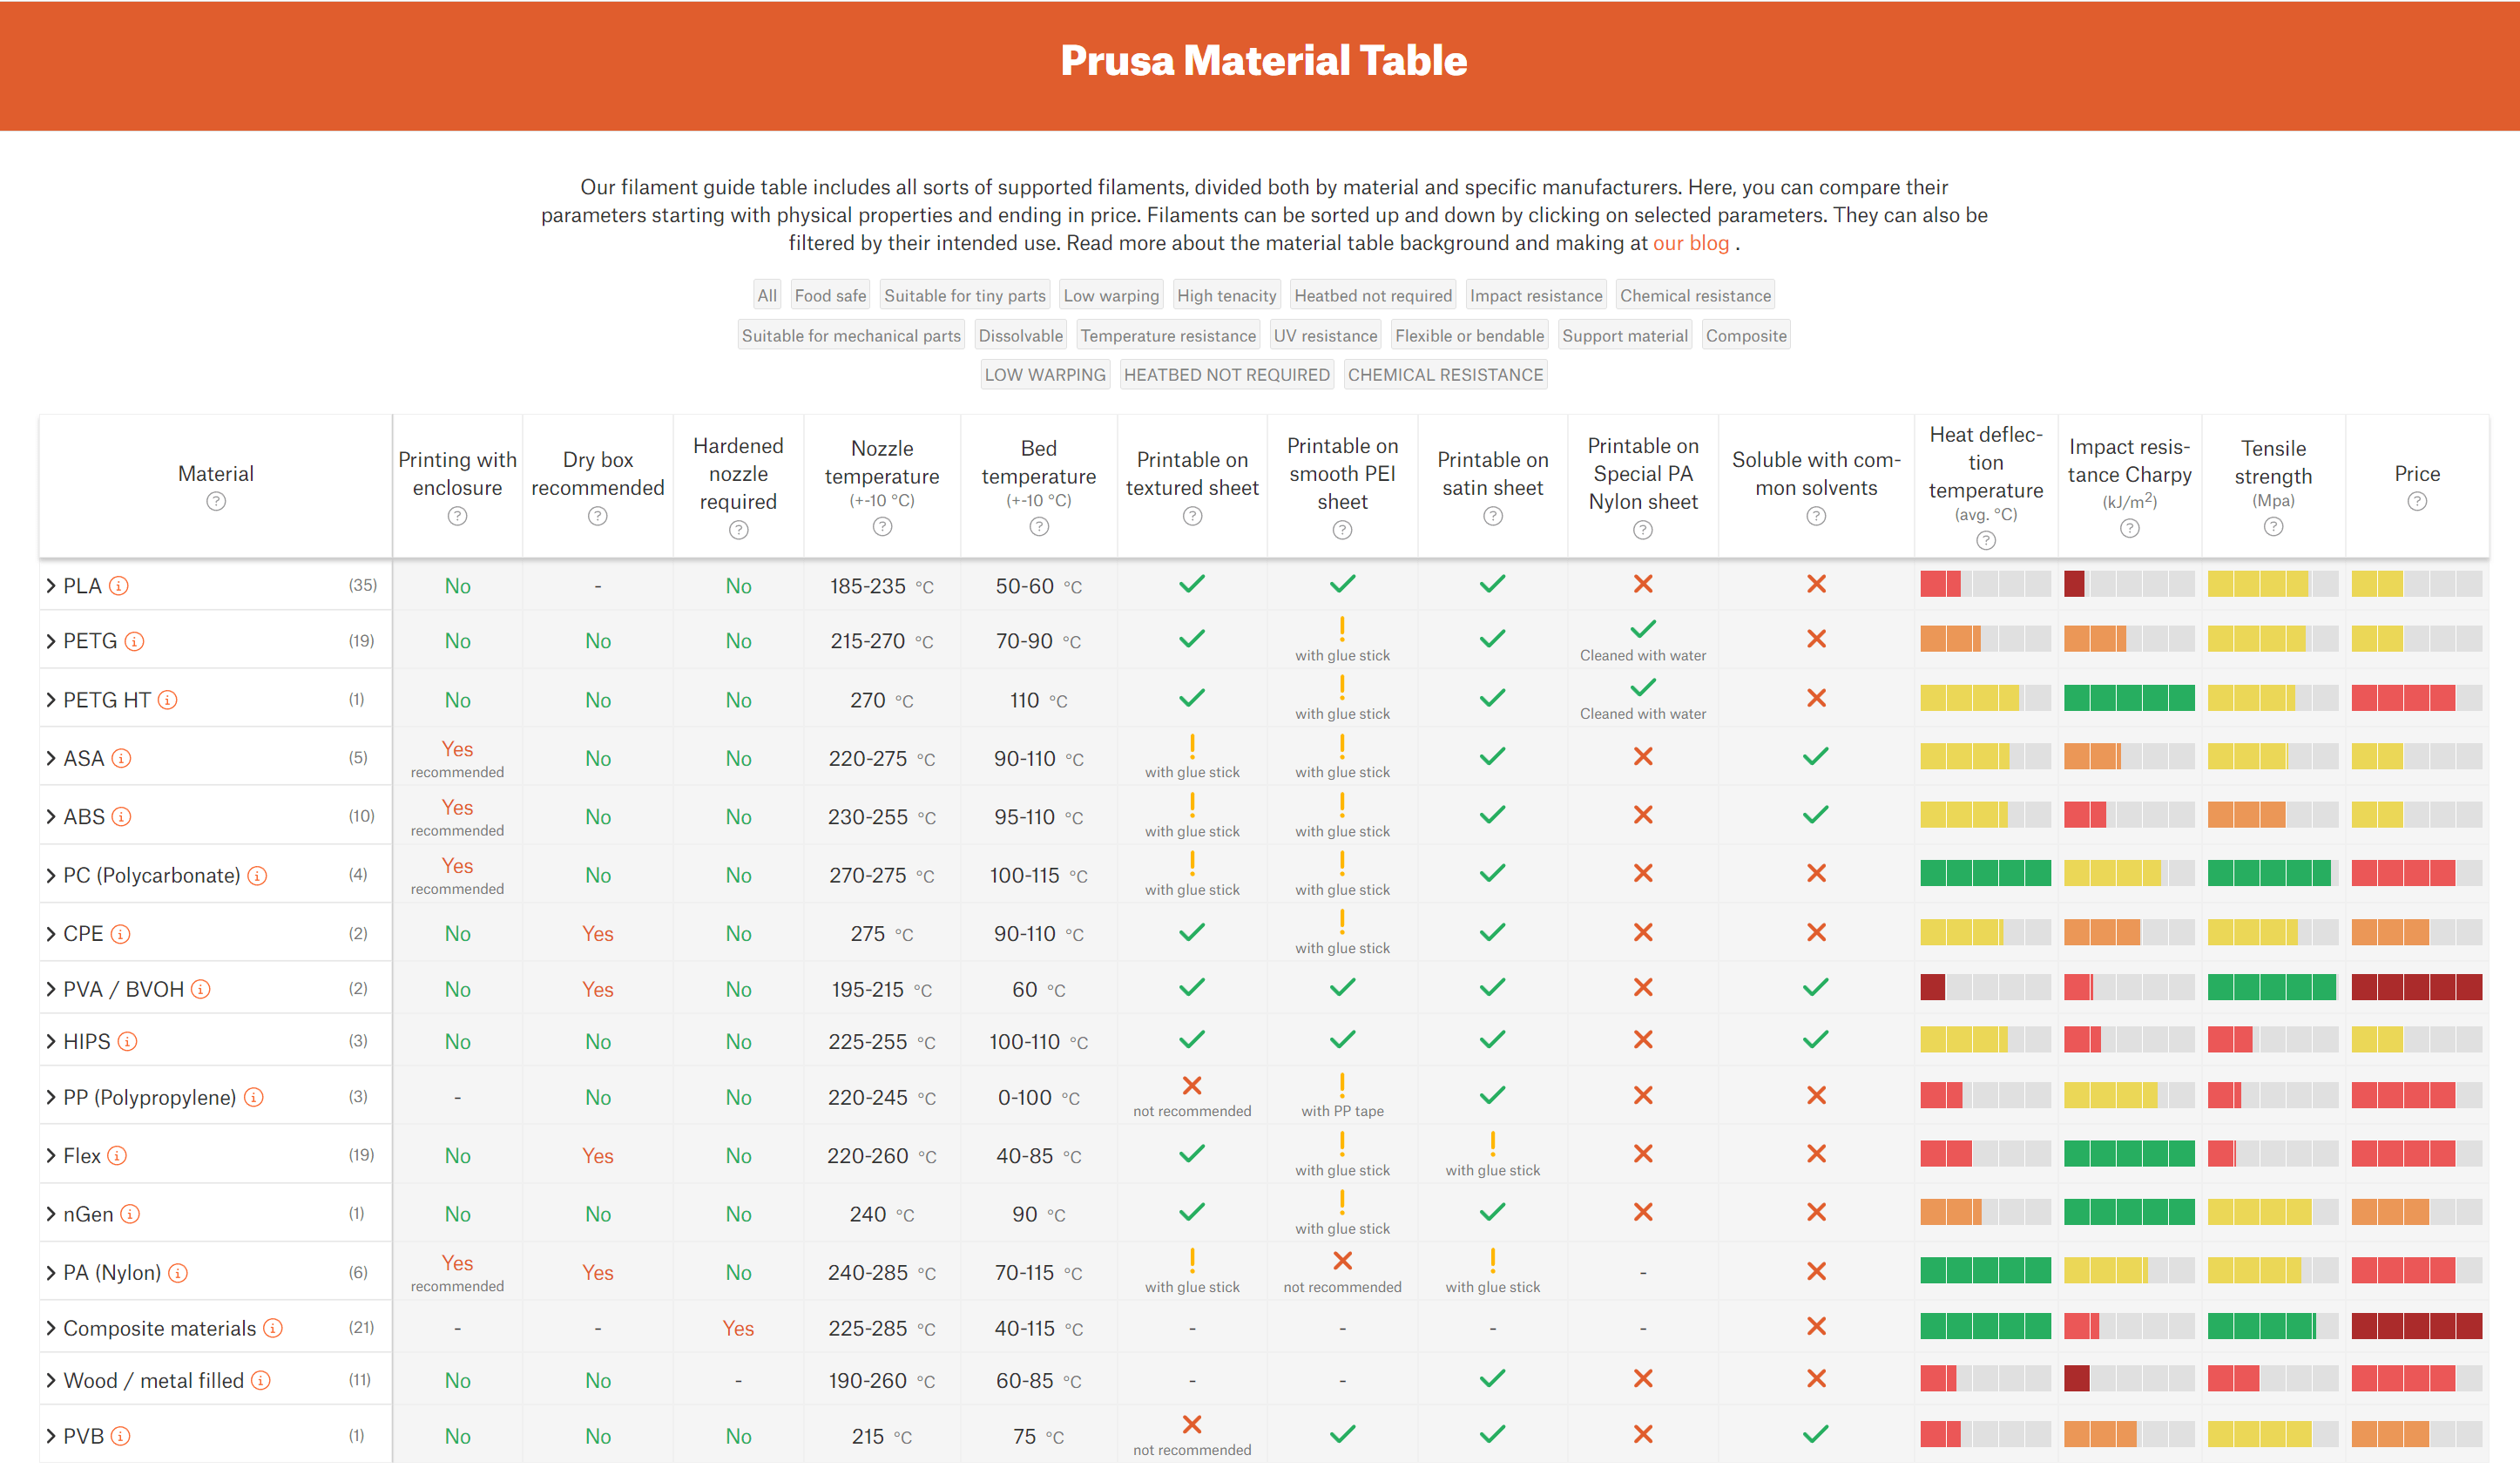Expand the ABS material group
2520x1482 pixels.
pyautogui.click(x=51, y=817)
